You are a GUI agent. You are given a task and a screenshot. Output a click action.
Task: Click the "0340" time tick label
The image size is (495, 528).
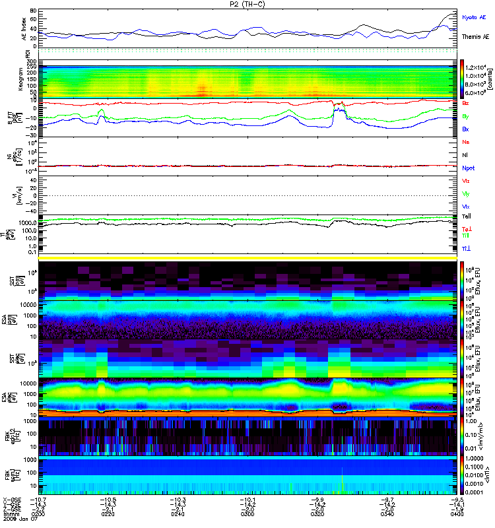(x=387, y=514)
